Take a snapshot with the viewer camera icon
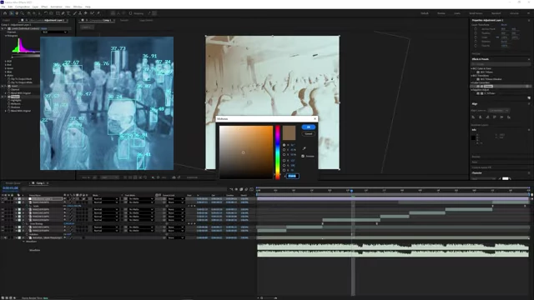The width and height of the screenshot is (534, 300). point(174,177)
